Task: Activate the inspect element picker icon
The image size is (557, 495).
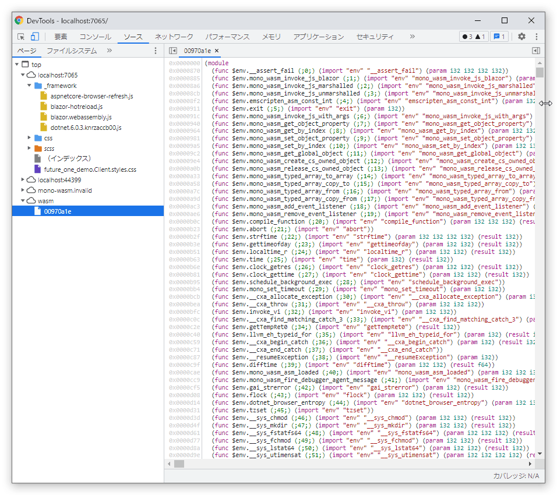Action: click(x=21, y=37)
